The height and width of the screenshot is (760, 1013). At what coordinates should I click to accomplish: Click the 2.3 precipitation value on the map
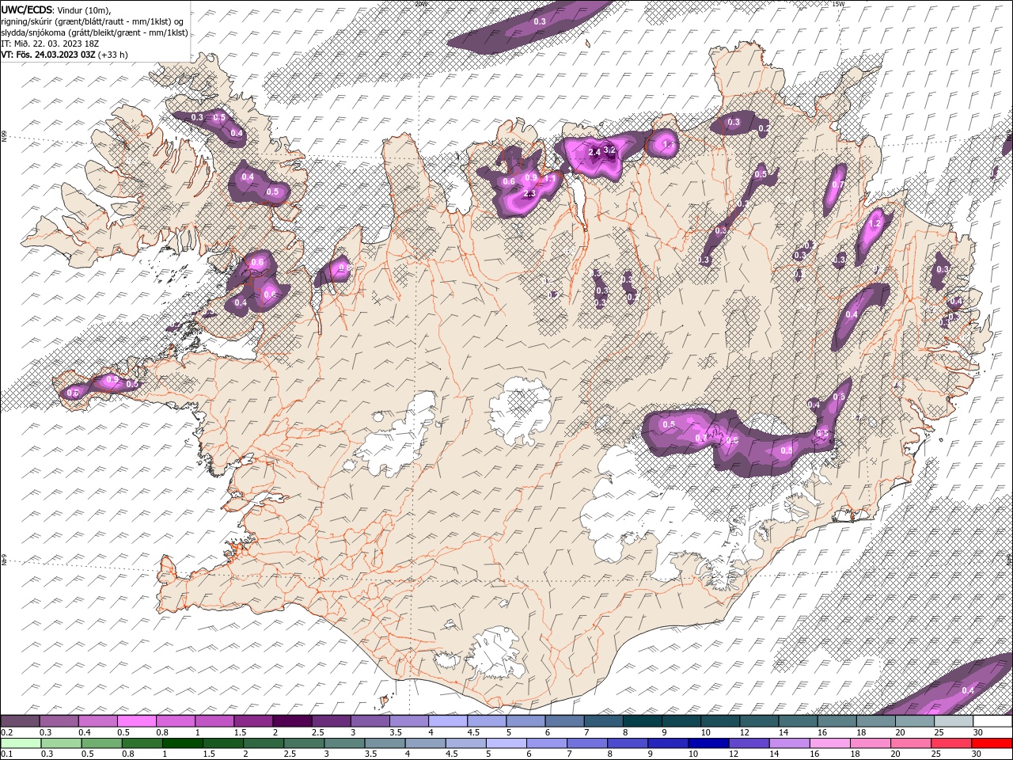click(530, 193)
